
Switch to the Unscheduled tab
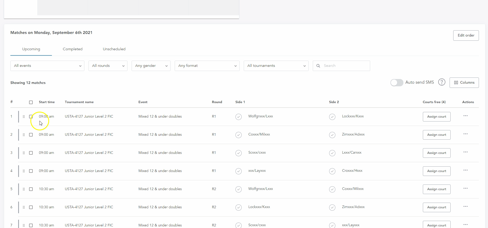pos(114,49)
